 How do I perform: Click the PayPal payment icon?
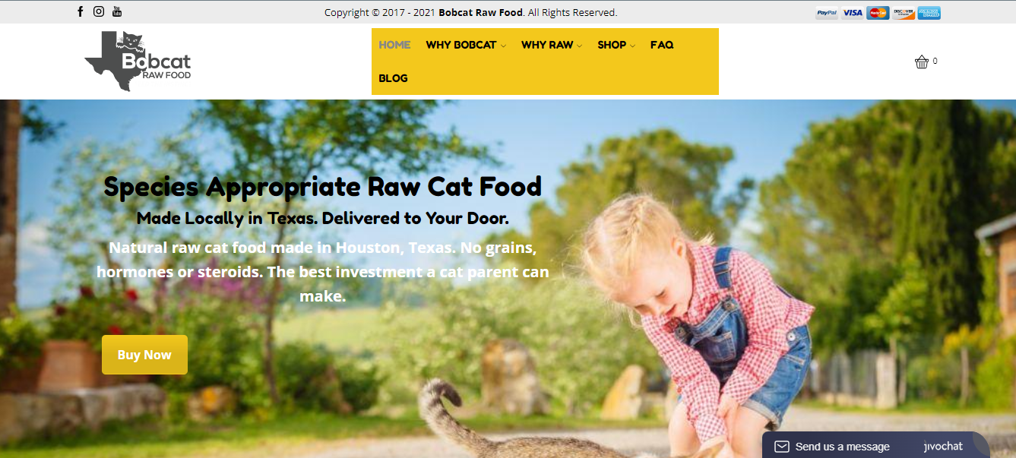(827, 13)
